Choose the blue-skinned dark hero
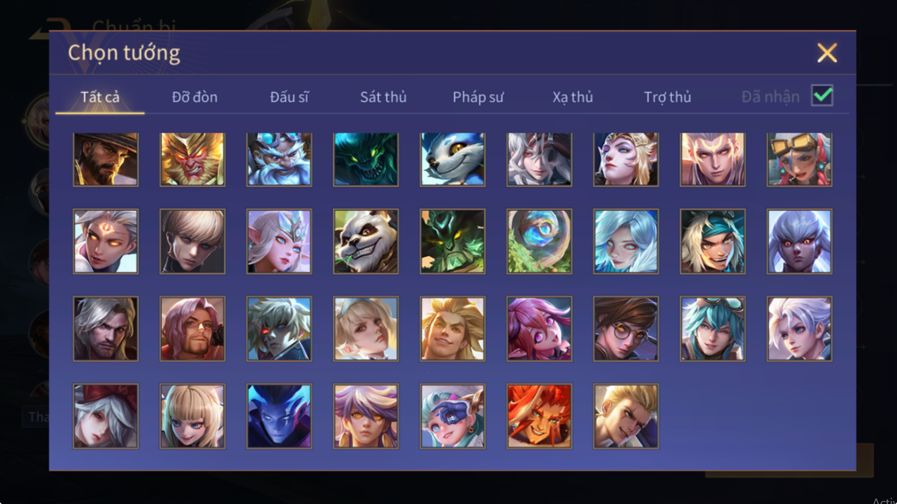Image resolution: width=897 pixels, height=504 pixels. [x=279, y=416]
